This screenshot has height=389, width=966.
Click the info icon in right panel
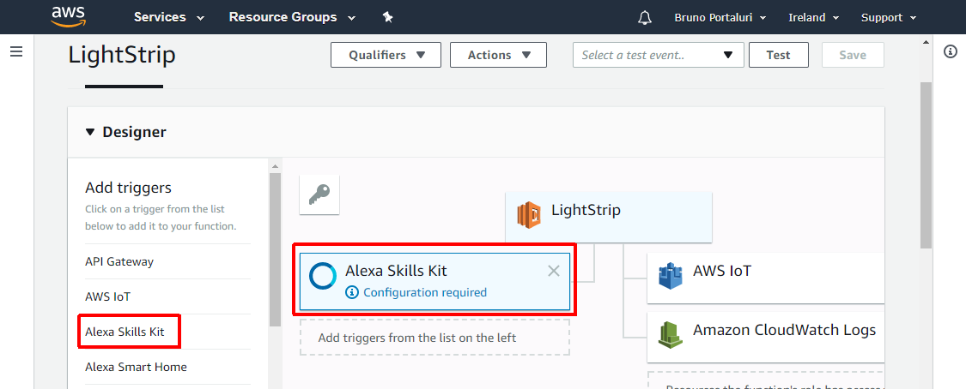(x=950, y=51)
